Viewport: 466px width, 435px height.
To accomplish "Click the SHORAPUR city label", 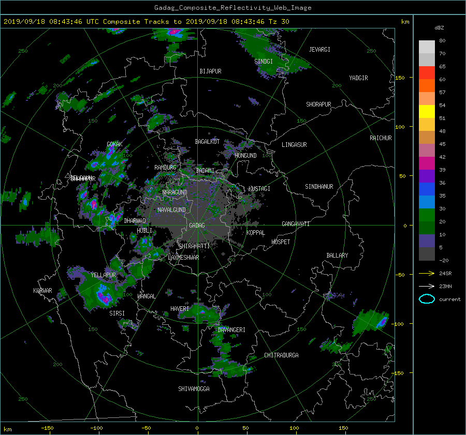I will (318, 104).
